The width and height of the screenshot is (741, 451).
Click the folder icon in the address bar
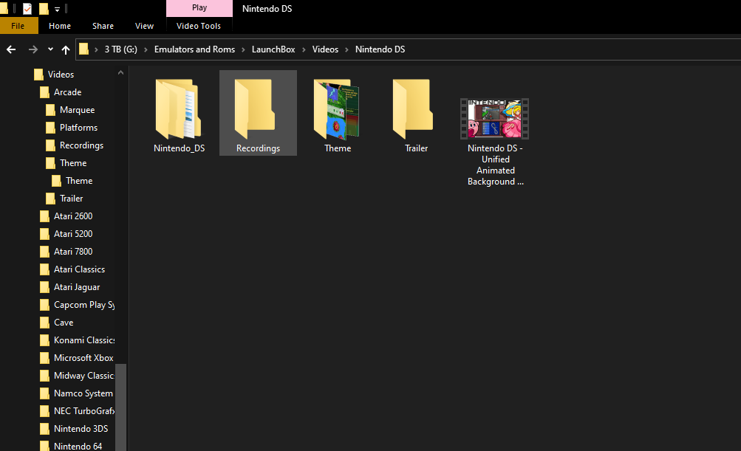click(83, 49)
